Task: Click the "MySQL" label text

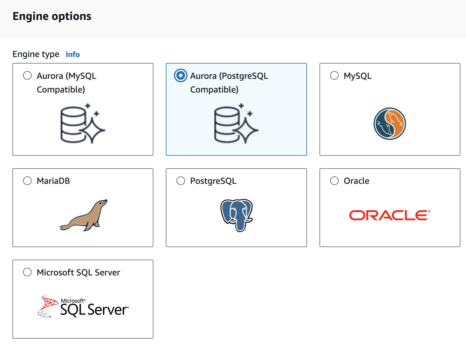Action: point(358,76)
